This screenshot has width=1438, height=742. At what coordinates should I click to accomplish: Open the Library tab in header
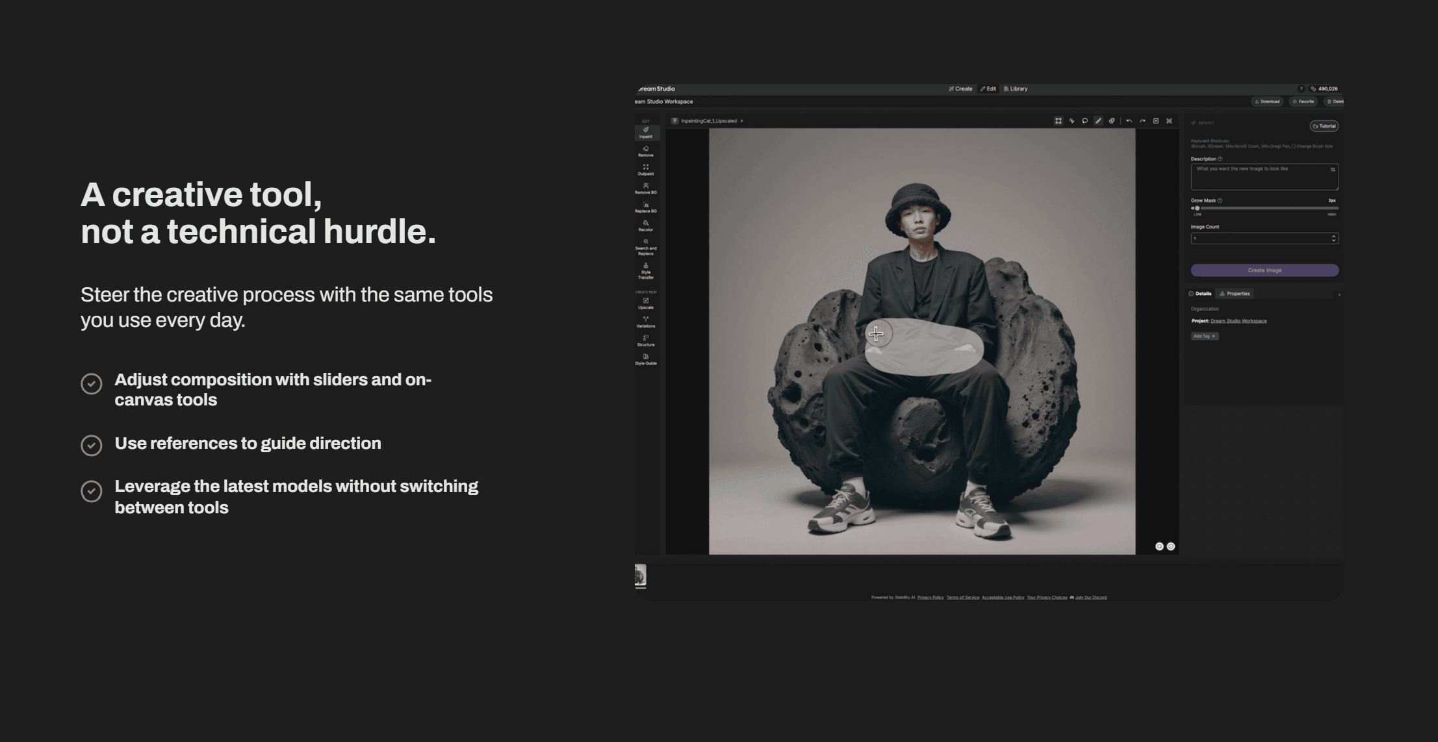coord(1016,89)
